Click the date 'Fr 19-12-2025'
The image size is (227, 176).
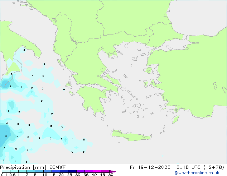tap(150, 167)
